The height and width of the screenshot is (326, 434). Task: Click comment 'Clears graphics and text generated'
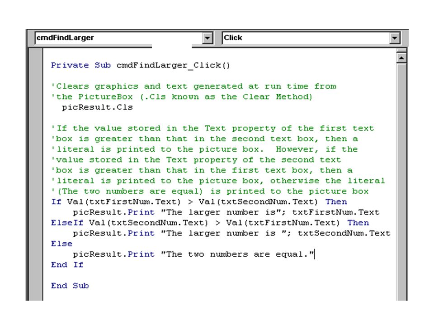tap(194, 86)
